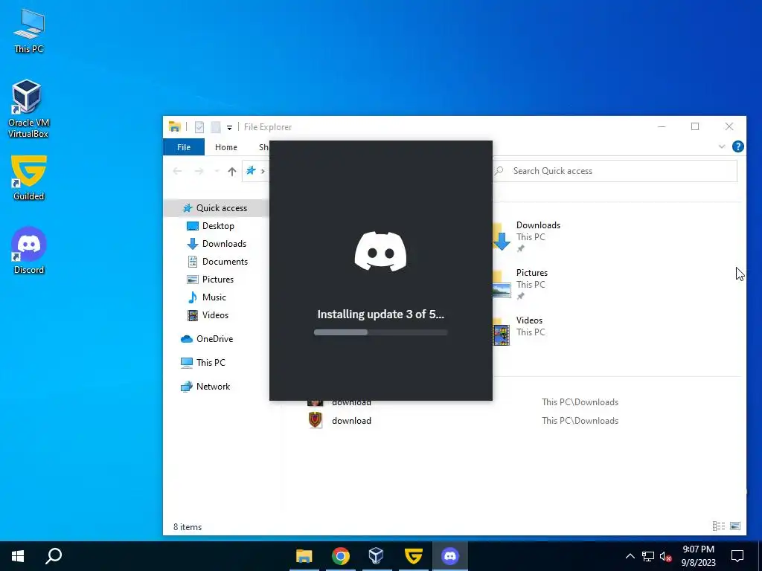762x571 pixels.
Task: Switch to large icons view in status bar
Action: coord(735,526)
